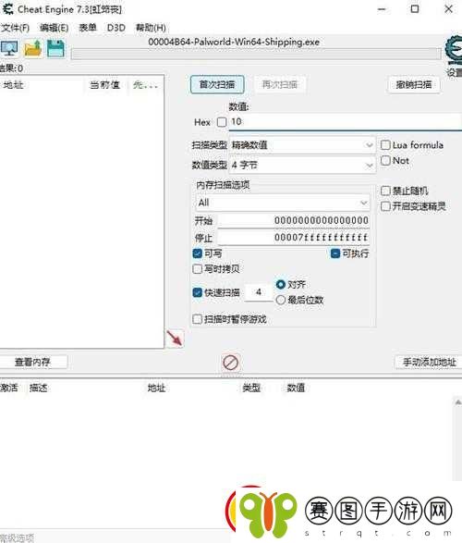Click the 再次扫描 next scan button
Viewport: 462px width, 543px height.
280,84
